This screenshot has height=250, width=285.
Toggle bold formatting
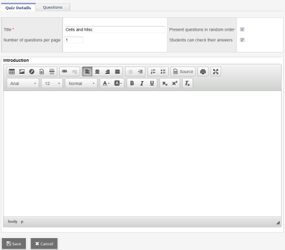132,83
